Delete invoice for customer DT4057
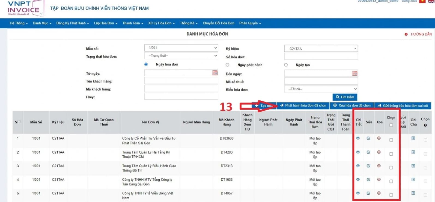The image size is (435, 202). point(379,193)
